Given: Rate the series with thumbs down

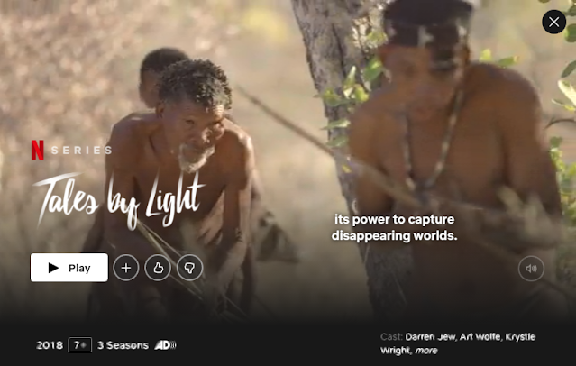Looking at the screenshot, I should (x=189, y=268).
